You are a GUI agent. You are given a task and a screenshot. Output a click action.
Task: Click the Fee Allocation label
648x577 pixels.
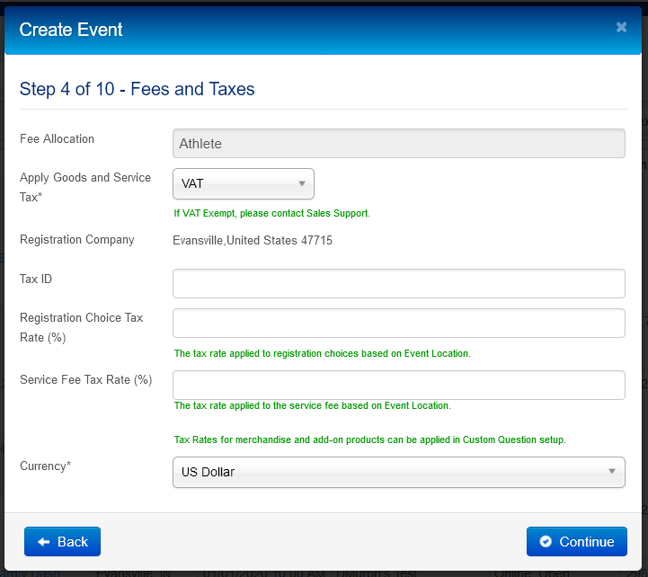pyautogui.click(x=57, y=139)
